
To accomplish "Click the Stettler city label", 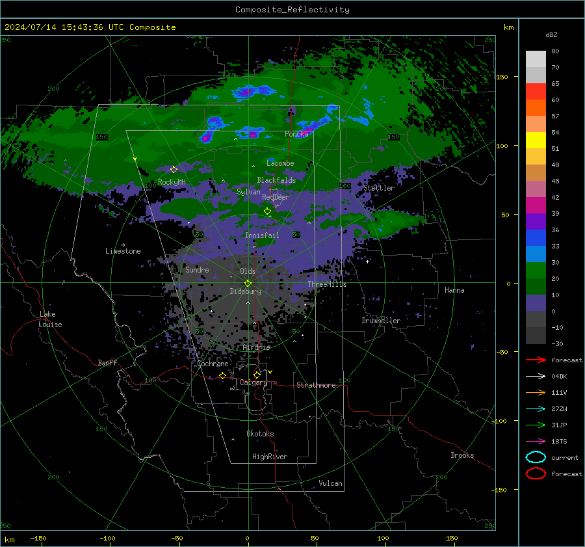I will [x=379, y=188].
